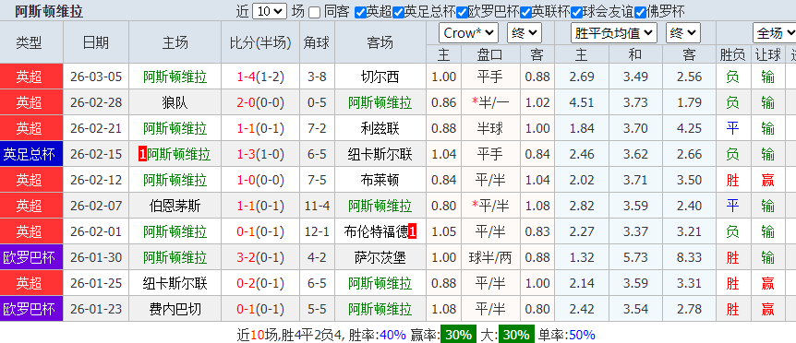This screenshot has width=796, height=343.
Task: Click the 盘口 column header
Action: (490, 54)
